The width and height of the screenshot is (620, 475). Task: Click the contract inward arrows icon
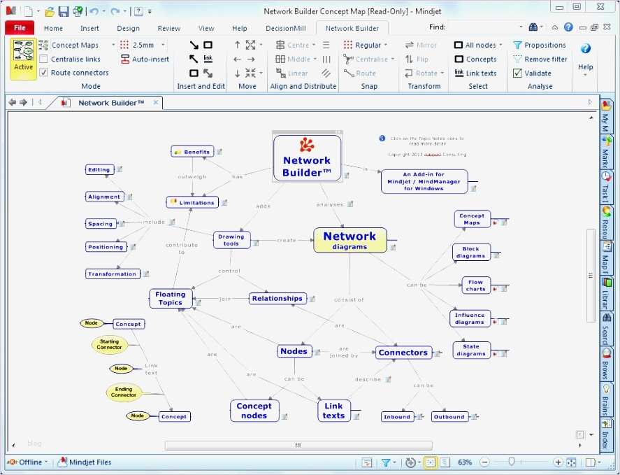[250, 73]
